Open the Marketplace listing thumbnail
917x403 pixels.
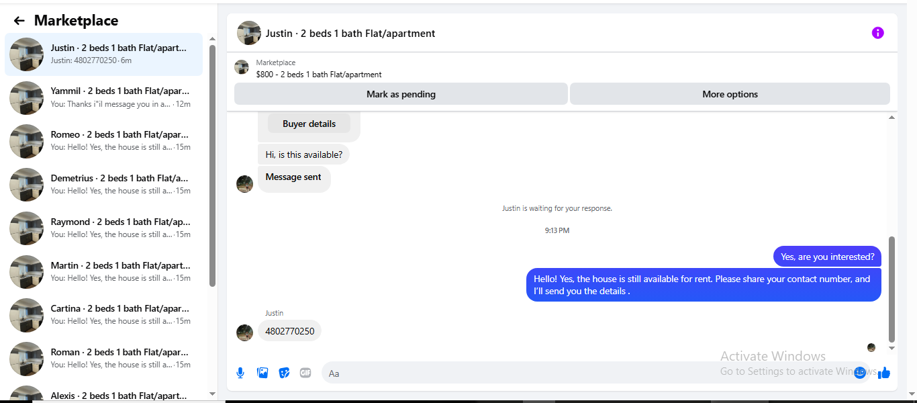point(242,67)
